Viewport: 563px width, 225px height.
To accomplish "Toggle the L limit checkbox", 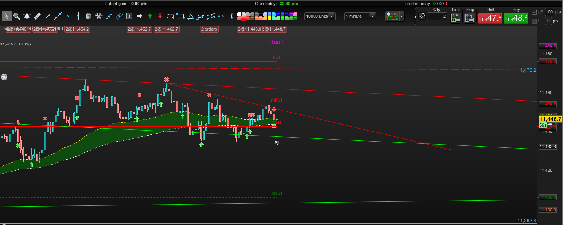I will [x=534, y=21].
